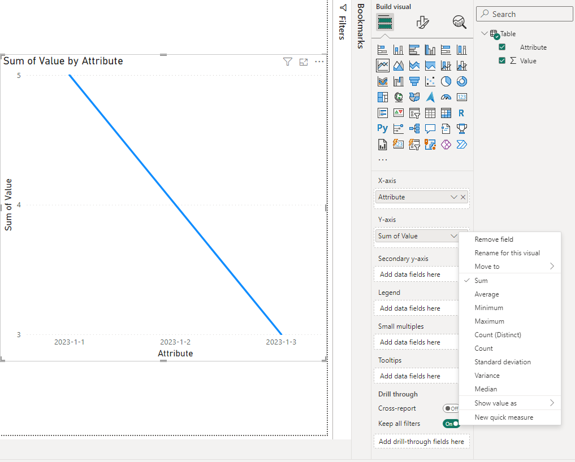The height and width of the screenshot is (462, 575).
Task: Choose the trophy goals visual
Action: (462, 129)
